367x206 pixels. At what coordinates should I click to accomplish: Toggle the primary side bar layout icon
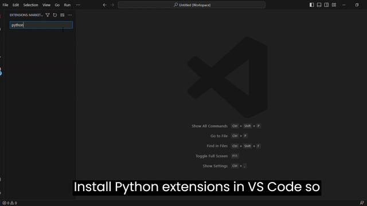[311, 5]
